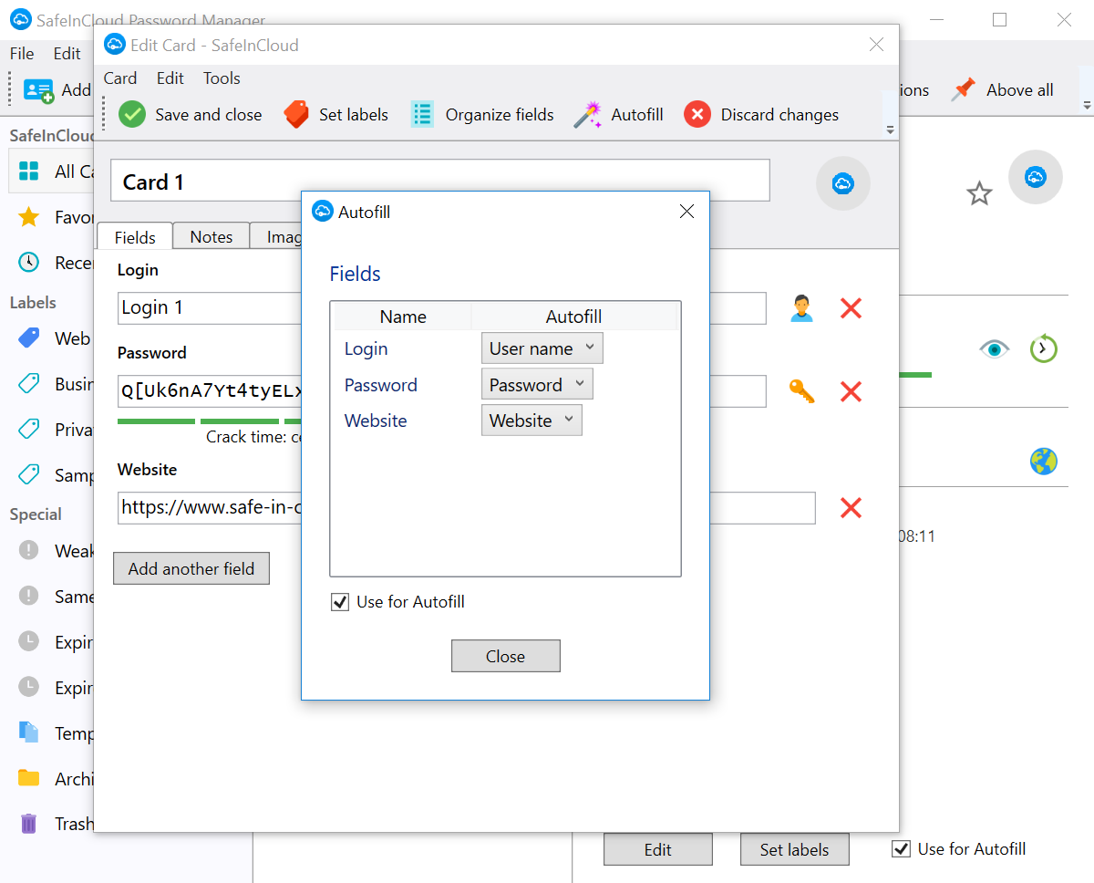Open Organize fields list icon
Image resolution: width=1094 pixels, height=883 pixels.
point(422,114)
